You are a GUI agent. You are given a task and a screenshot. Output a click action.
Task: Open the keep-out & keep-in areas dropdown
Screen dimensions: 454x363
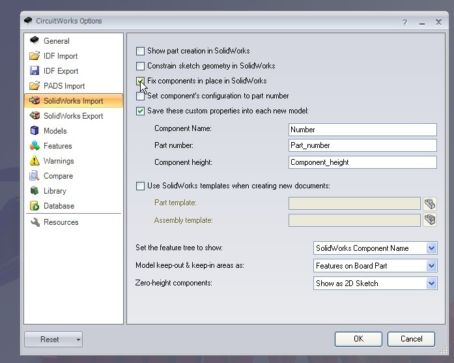click(431, 266)
